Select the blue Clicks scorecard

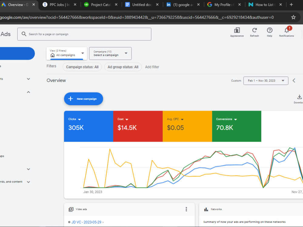point(88,126)
